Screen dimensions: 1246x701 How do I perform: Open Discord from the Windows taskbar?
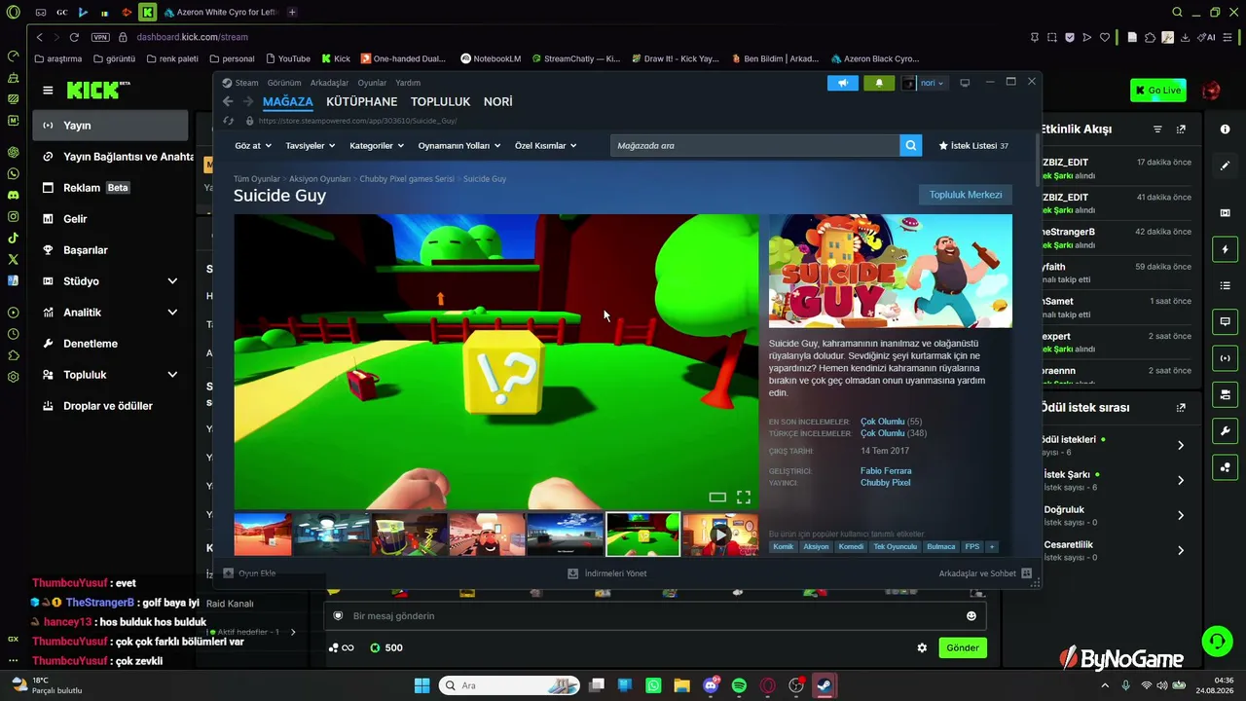click(711, 685)
